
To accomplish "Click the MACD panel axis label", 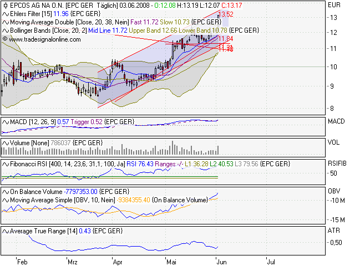I will pos(336,121).
